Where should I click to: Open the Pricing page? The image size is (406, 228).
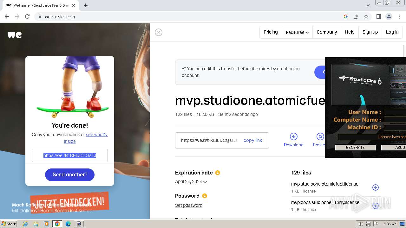(271, 32)
